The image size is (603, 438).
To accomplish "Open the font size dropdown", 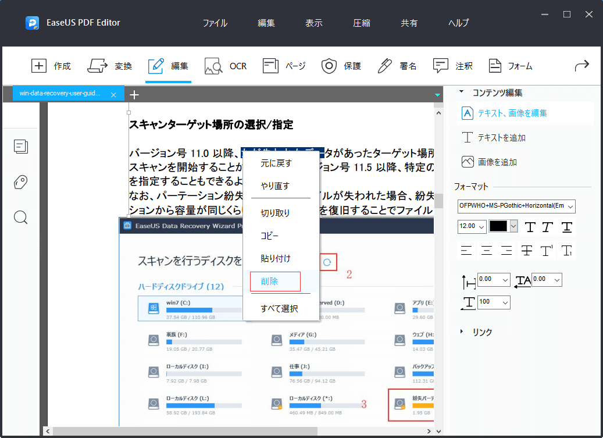I will pyautogui.click(x=471, y=226).
